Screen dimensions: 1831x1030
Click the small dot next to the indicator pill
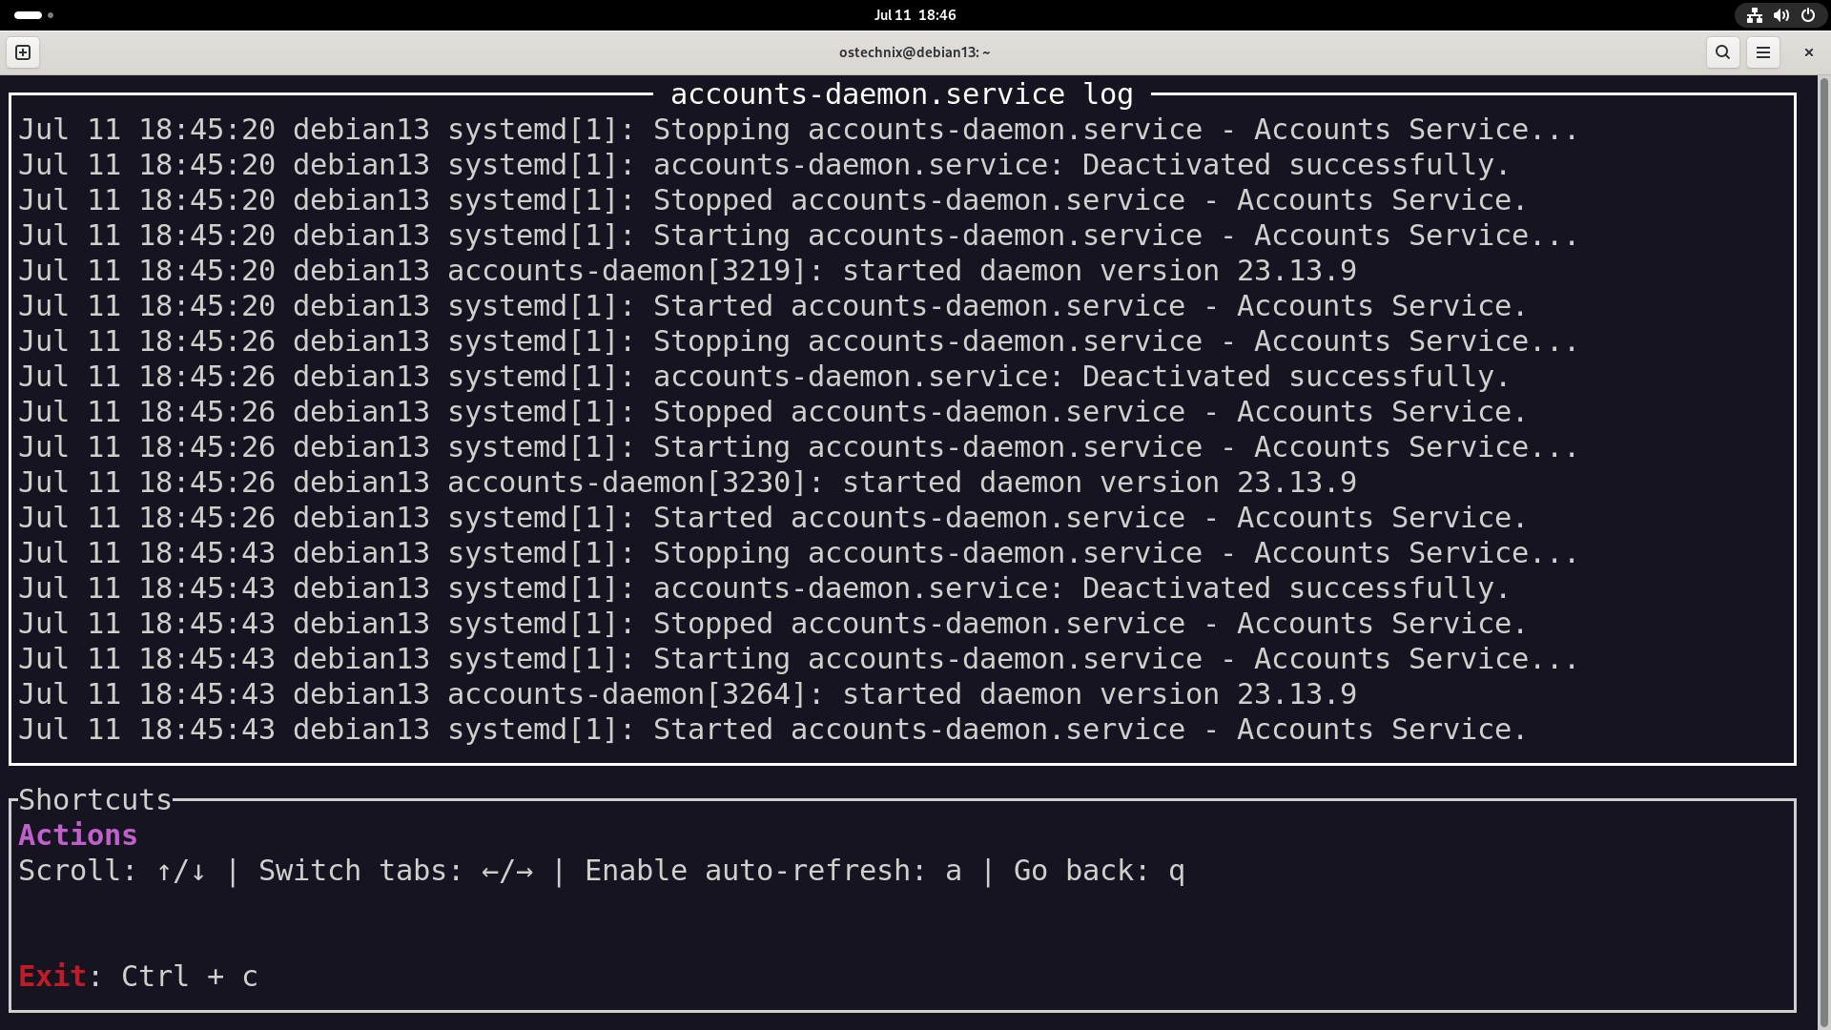[x=51, y=15]
